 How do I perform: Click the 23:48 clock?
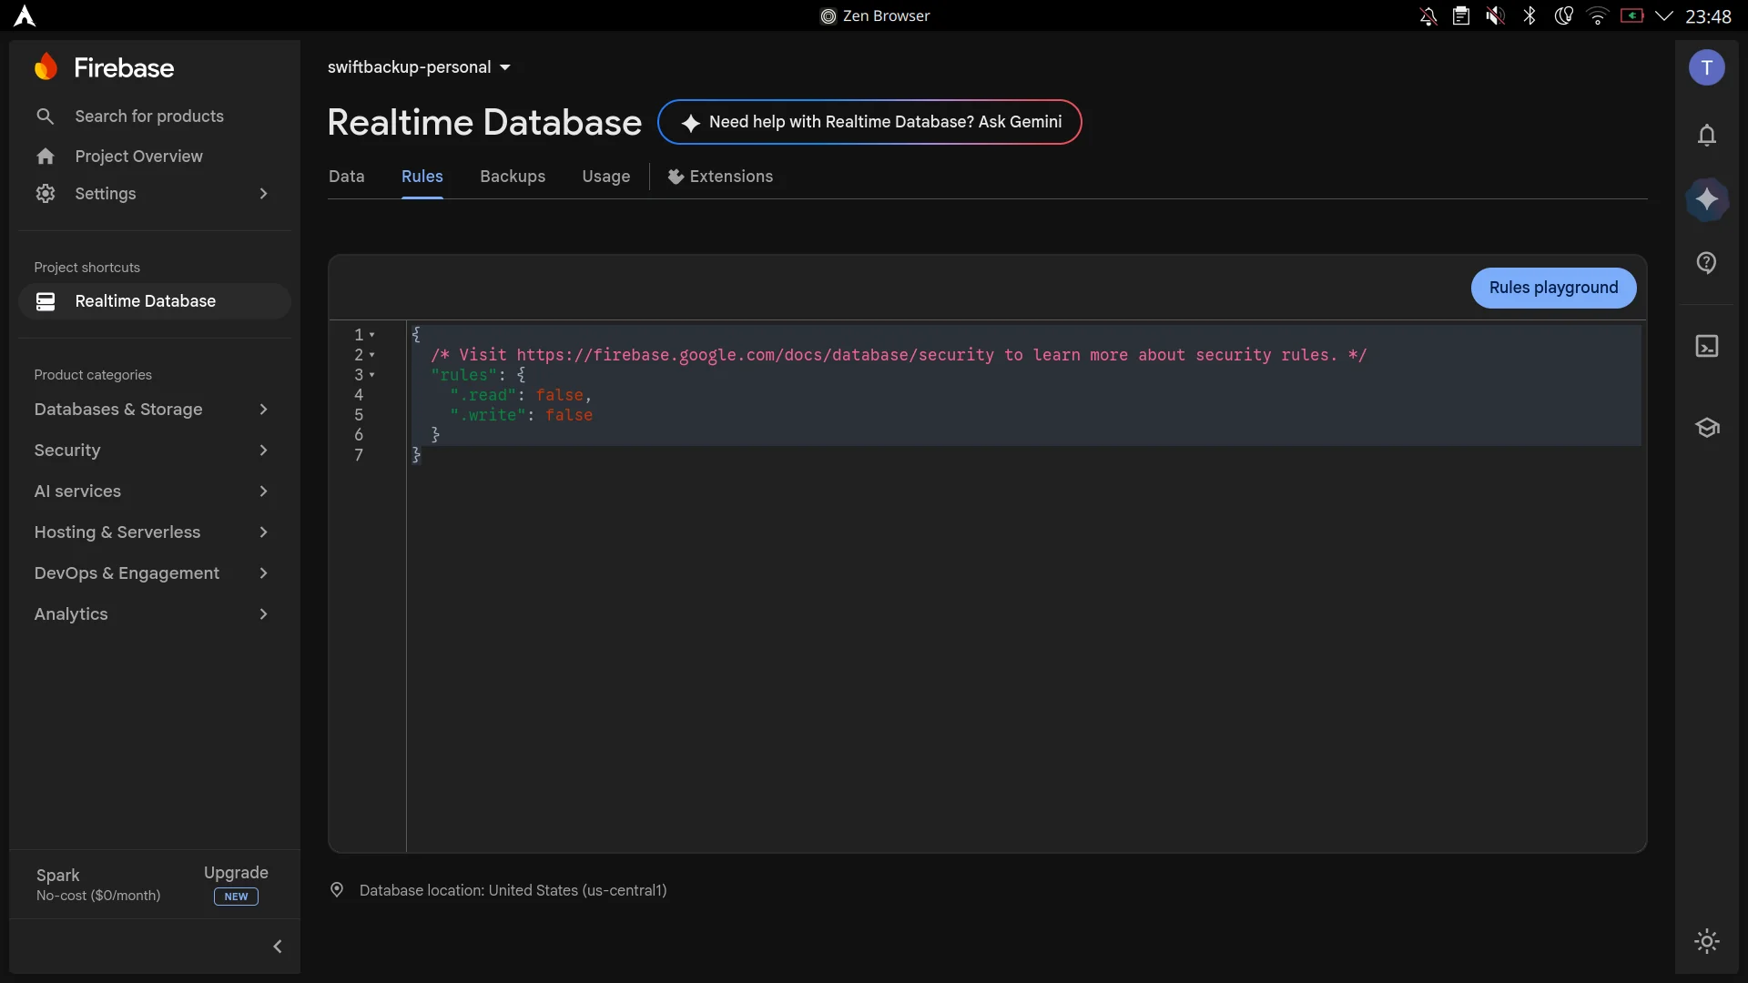point(1708,16)
